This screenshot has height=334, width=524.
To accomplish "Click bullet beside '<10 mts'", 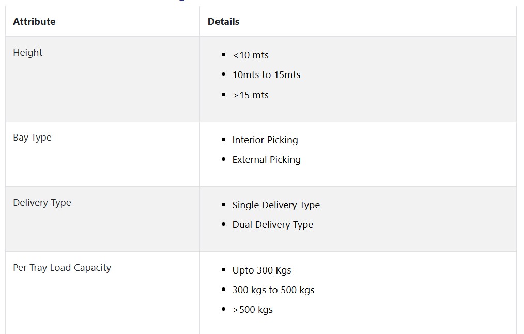I will pos(224,54).
